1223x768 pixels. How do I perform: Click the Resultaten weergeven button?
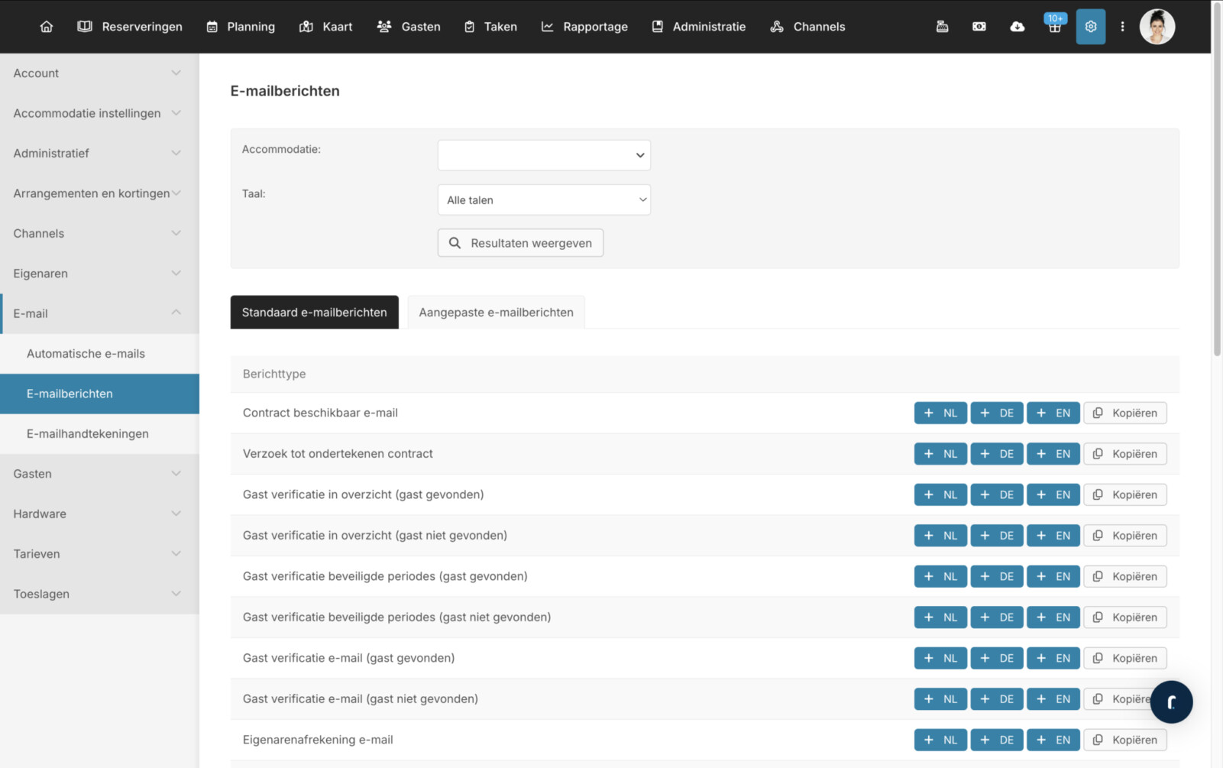520,243
